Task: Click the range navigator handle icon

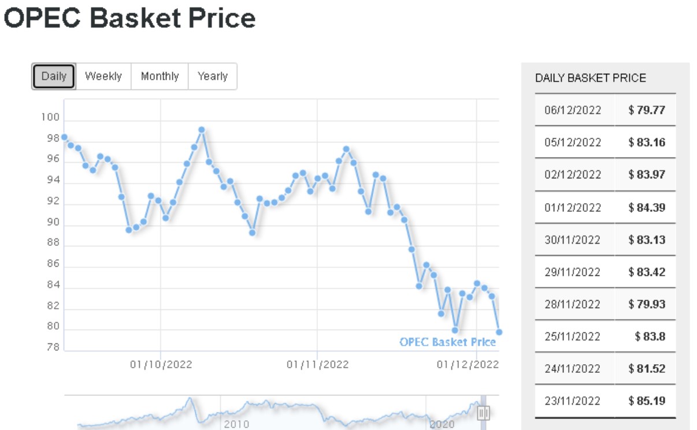Action: pyautogui.click(x=484, y=412)
